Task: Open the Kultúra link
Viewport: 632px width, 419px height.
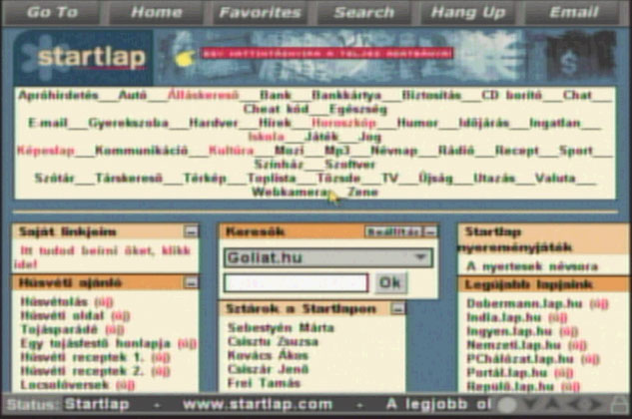Action: tap(232, 151)
